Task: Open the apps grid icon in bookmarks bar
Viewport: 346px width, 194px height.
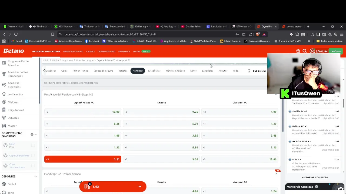Action: [x=4, y=41]
